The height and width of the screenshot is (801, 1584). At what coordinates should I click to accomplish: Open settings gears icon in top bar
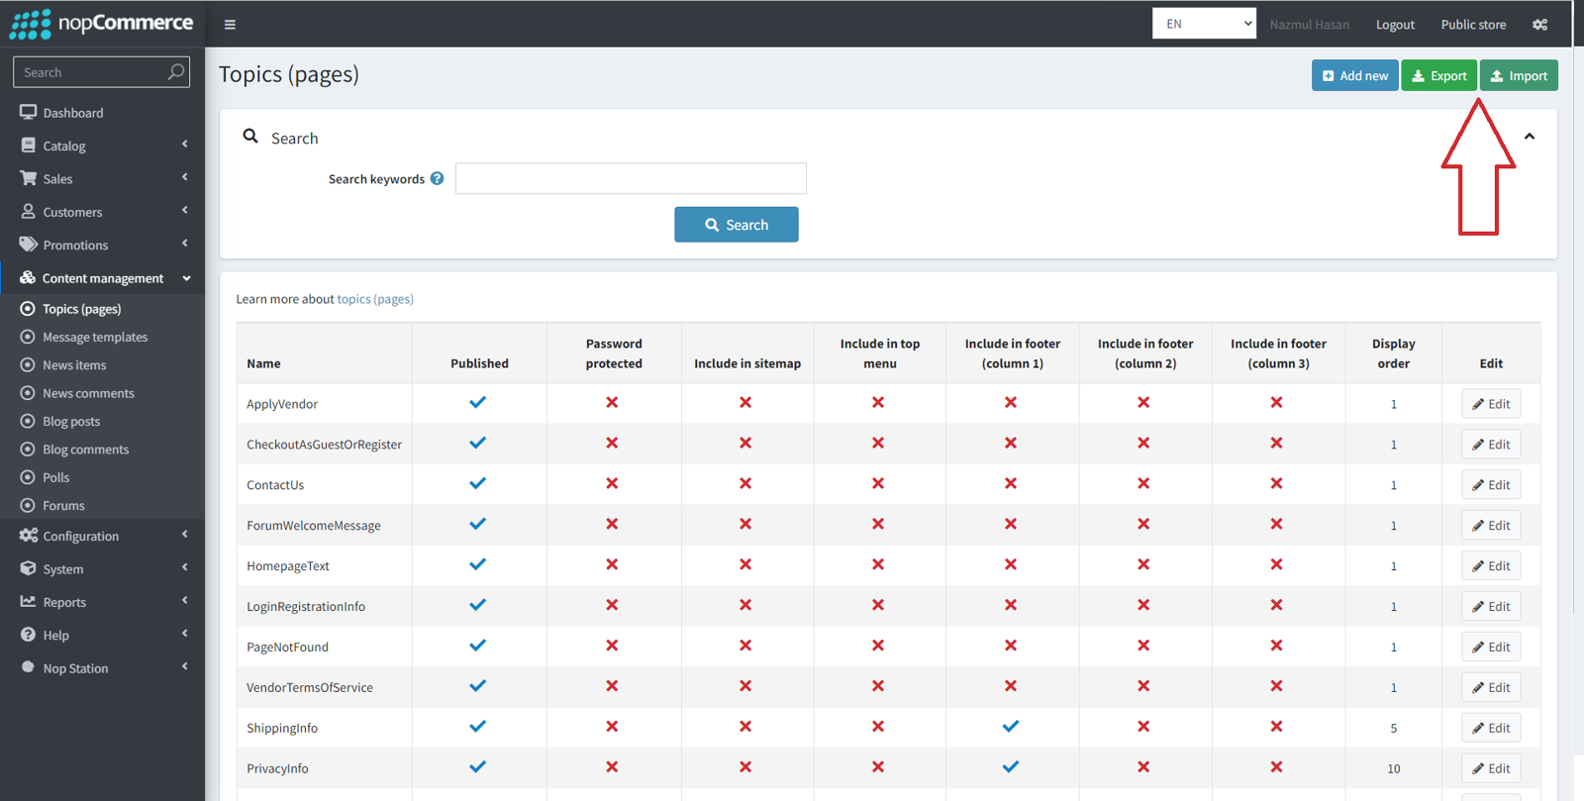pyautogui.click(x=1539, y=25)
